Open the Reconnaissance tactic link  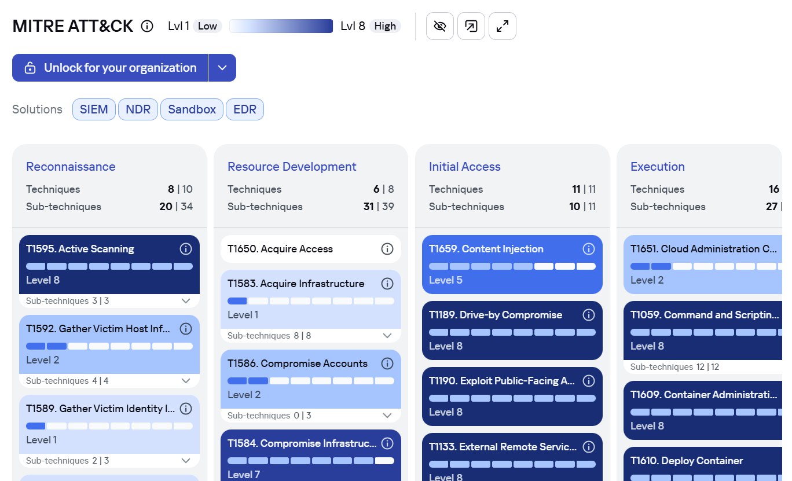pyautogui.click(x=71, y=167)
